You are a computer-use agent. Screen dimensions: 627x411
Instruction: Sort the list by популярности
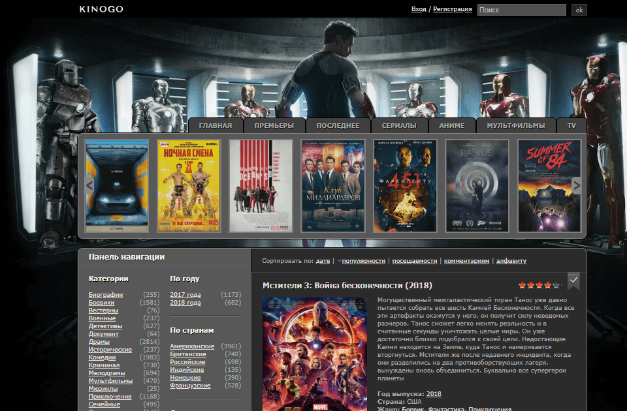pyautogui.click(x=363, y=261)
